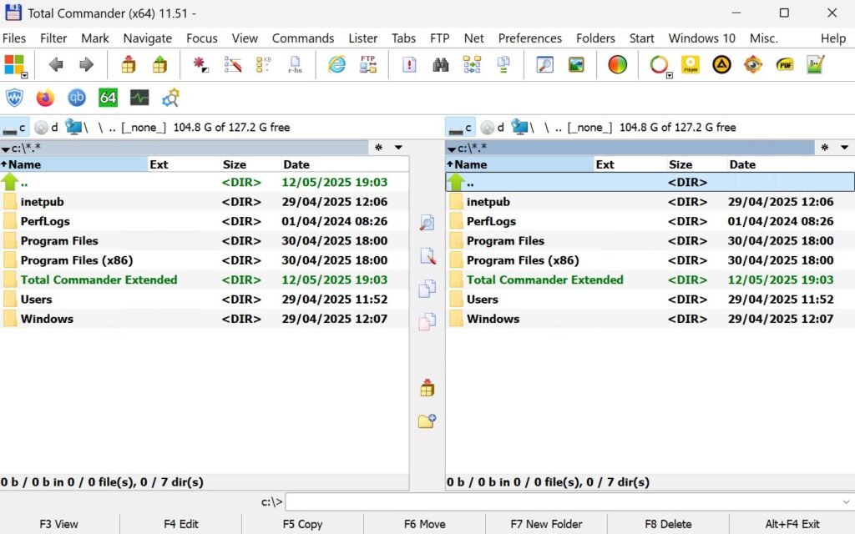Open the Windows 10 menu
This screenshot has width=855, height=534.
pyautogui.click(x=701, y=38)
